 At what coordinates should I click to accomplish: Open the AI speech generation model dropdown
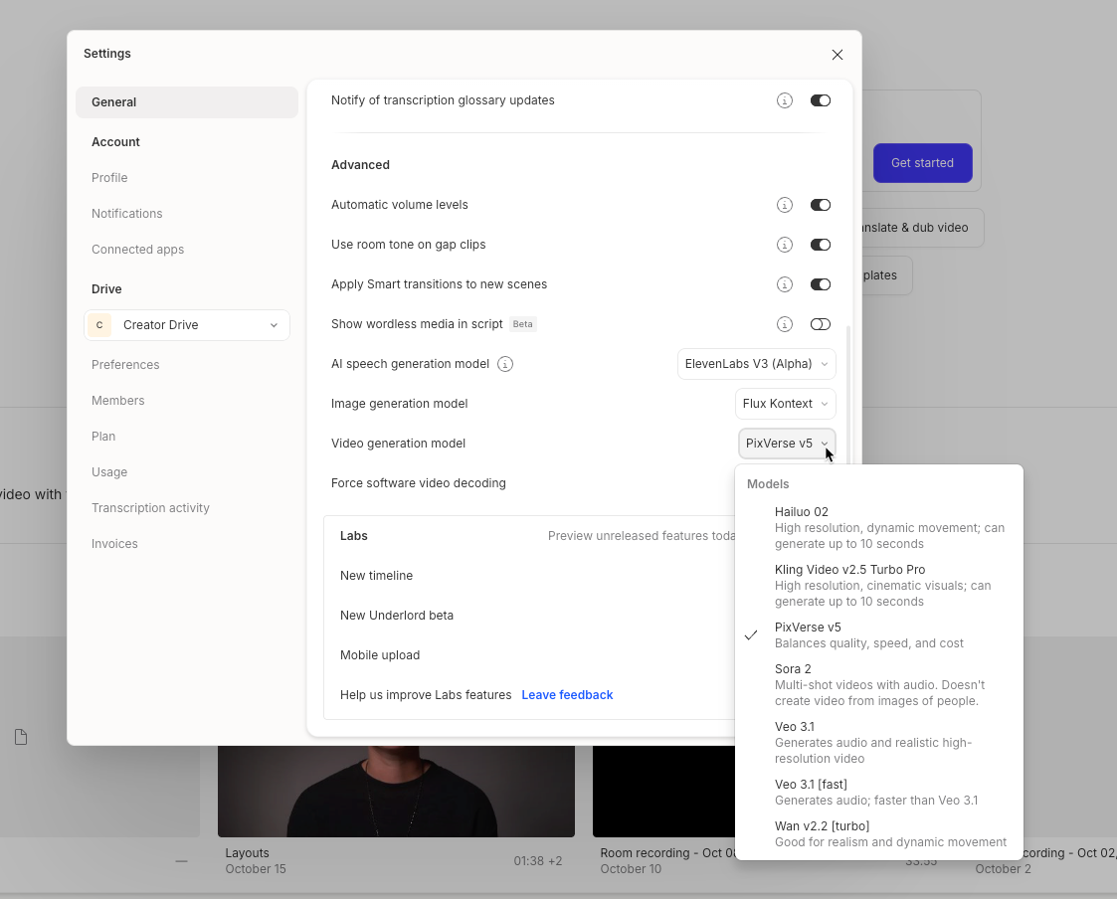756,364
